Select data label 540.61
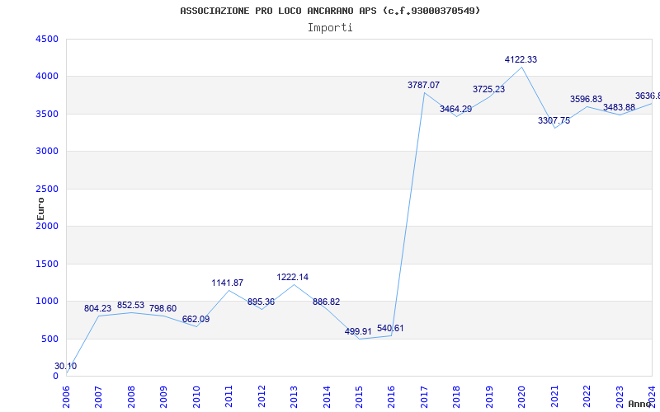Screen dimensions: 660x412 (x=390, y=328)
